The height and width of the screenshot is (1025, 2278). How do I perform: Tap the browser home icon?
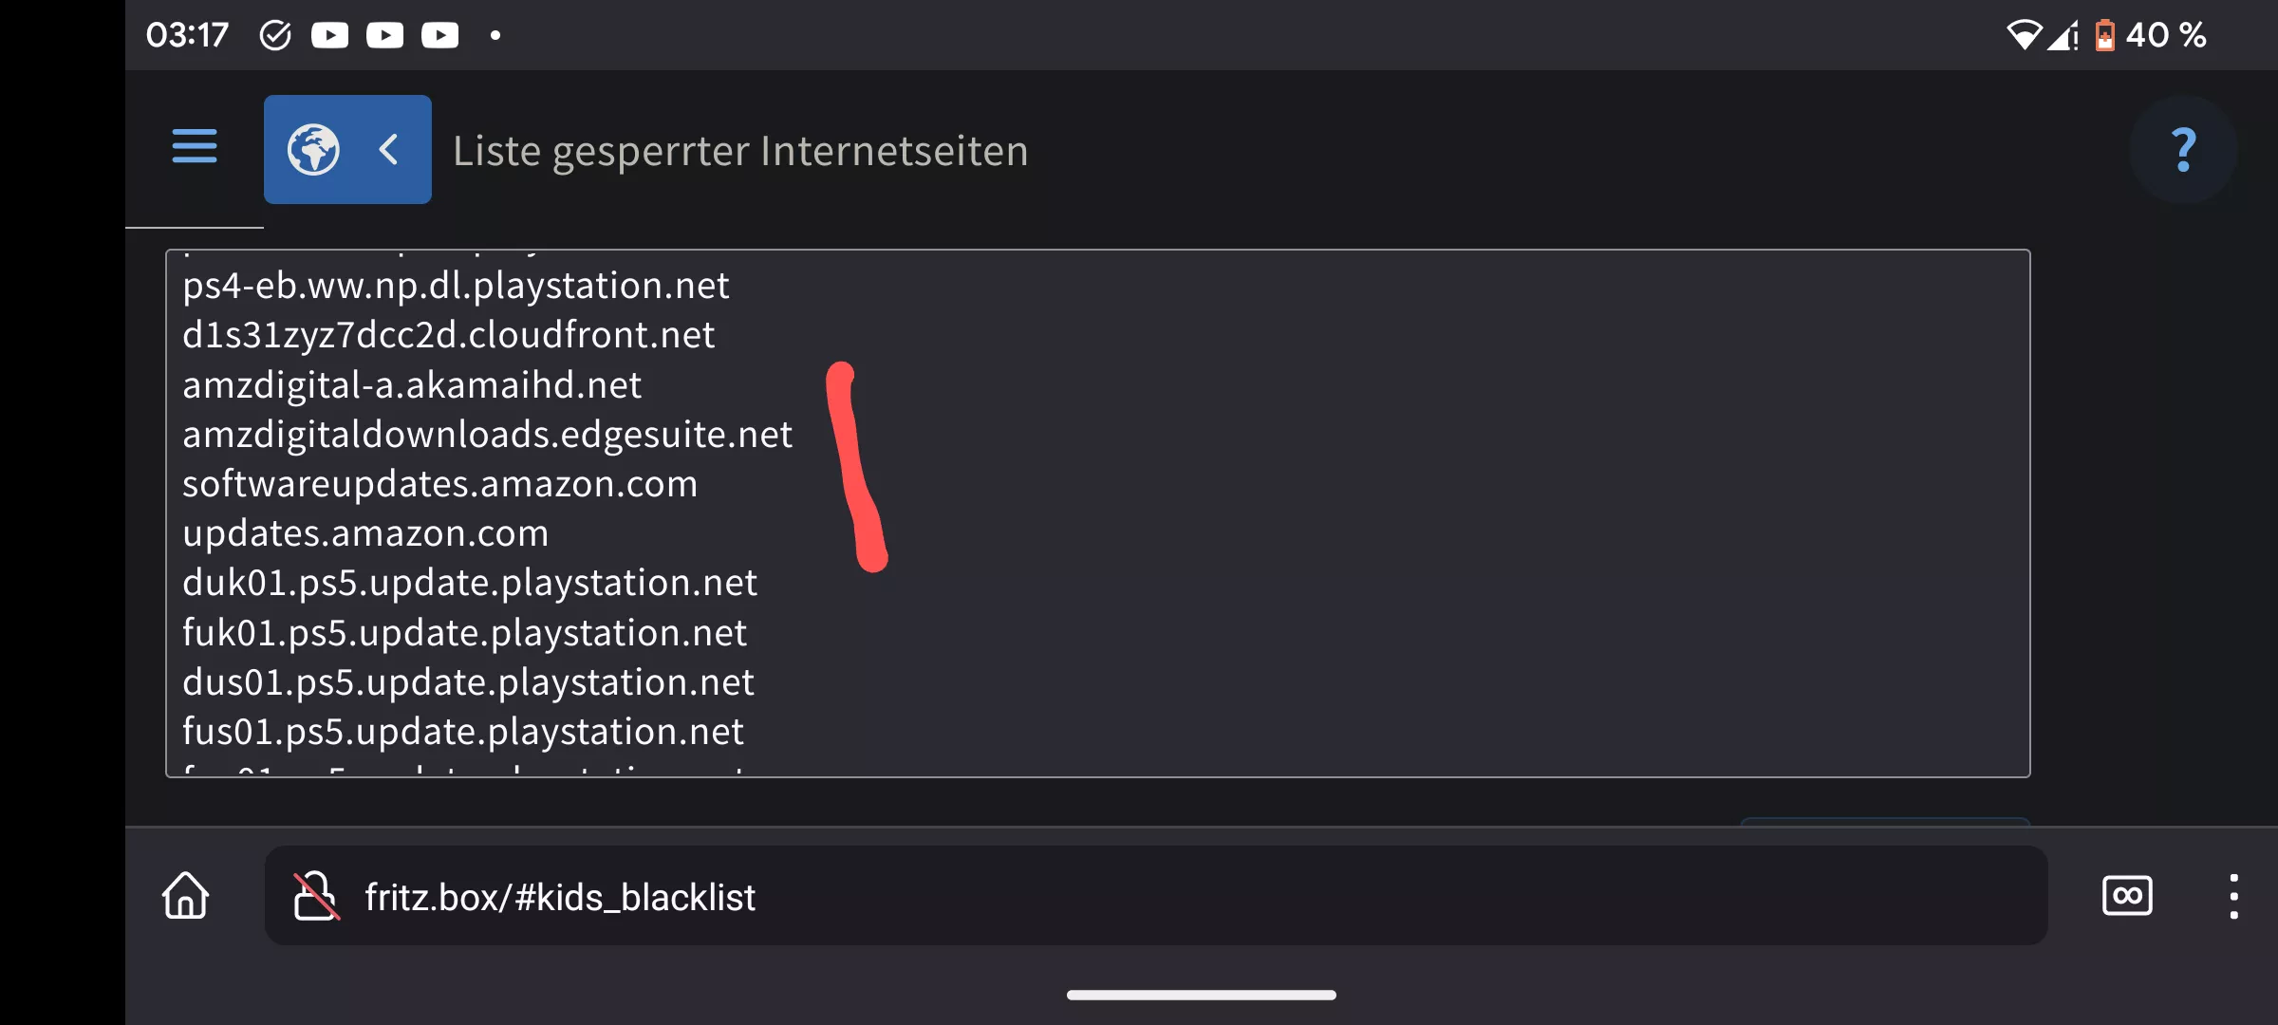(x=185, y=896)
